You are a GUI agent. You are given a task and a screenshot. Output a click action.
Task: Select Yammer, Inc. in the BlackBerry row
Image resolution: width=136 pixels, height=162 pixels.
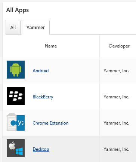pyautogui.click(x=116, y=97)
